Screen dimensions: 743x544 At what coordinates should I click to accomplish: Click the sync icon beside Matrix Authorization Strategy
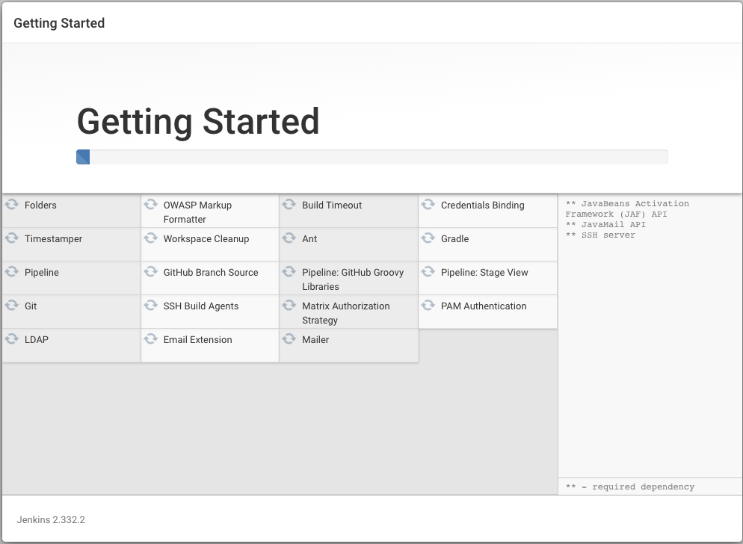point(289,305)
